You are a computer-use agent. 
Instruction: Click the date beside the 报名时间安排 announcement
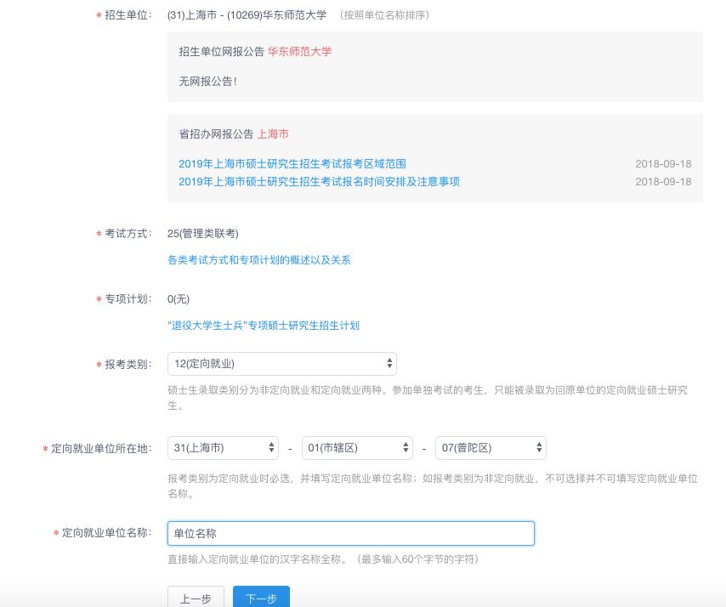coord(663,181)
